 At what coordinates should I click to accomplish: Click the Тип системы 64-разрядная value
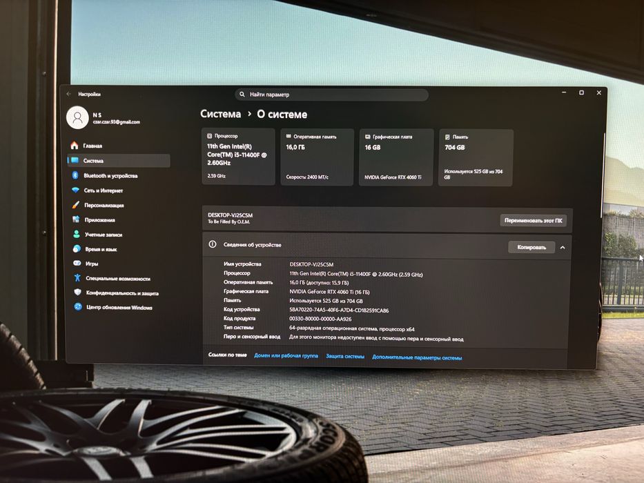351,328
